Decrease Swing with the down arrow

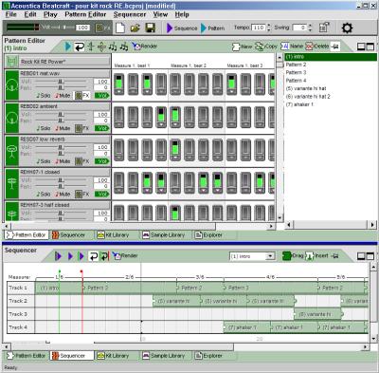310,30
